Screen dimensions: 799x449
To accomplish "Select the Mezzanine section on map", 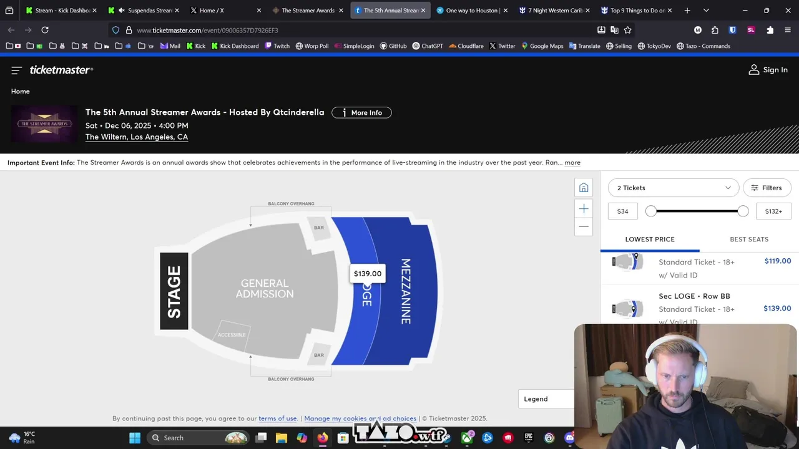I will [x=406, y=291].
